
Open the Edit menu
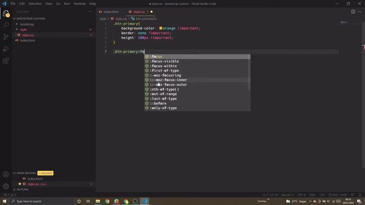coord(22,4)
